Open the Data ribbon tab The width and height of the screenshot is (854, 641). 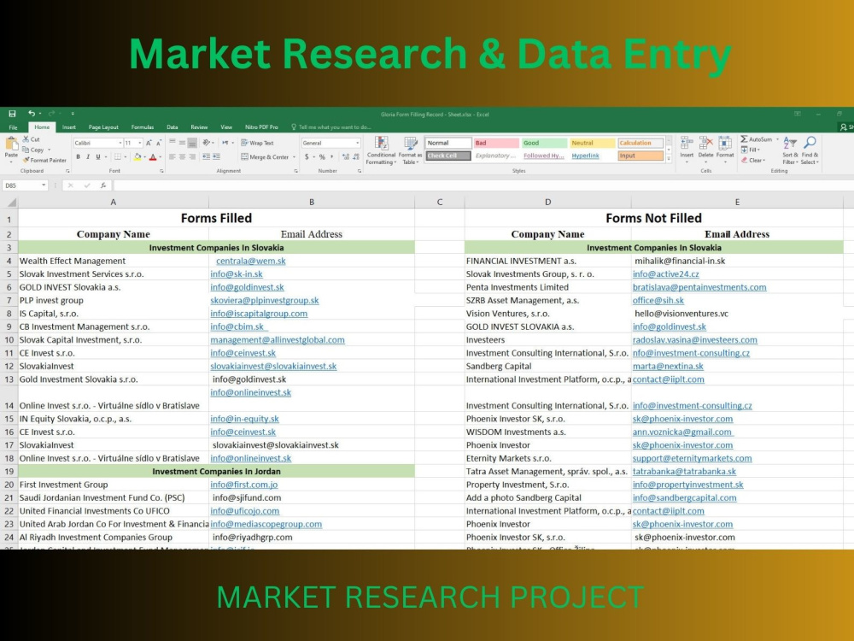pos(173,127)
